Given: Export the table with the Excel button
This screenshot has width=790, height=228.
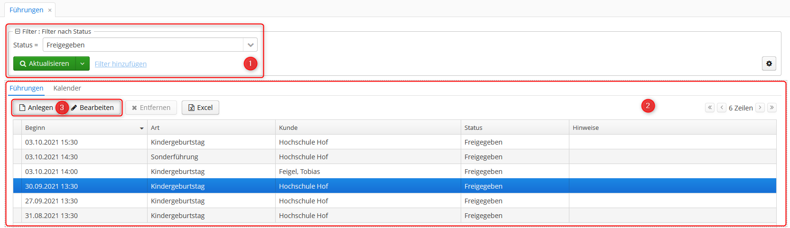Looking at the screenshot, I should (200, 108).
